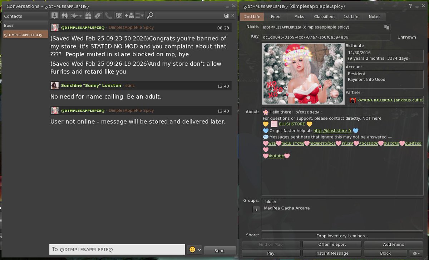Open help with the profile window question mark
Screen dimensions: 429x260
410,6
